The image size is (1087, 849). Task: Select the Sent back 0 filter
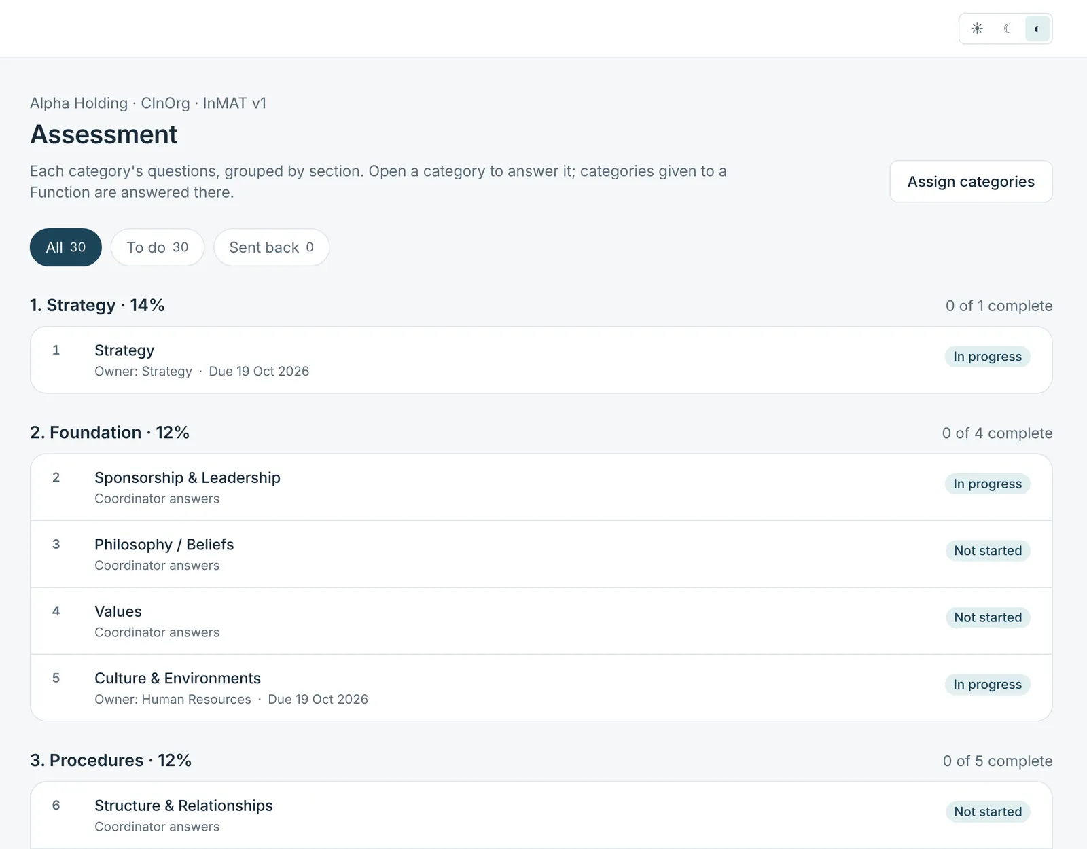pyautogui.click(x=272, y=247)
